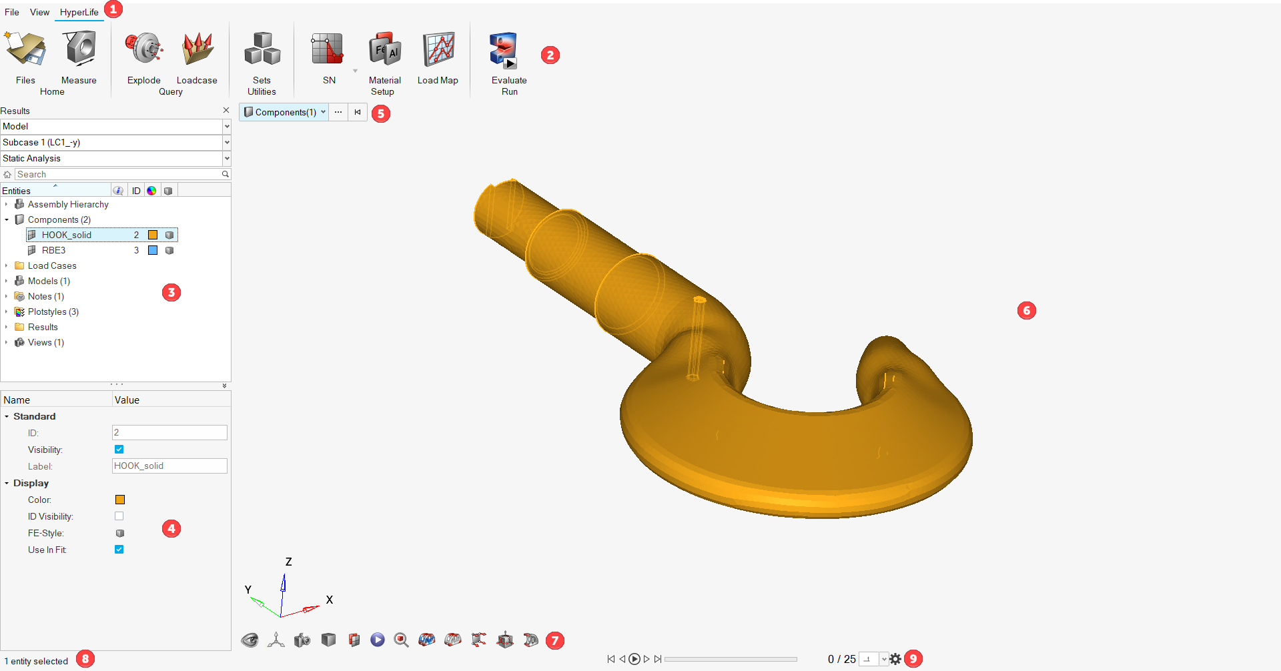The height and width of the screenshot is (671, 1281).
Task: Click the Load Map icon
Action: (438, 51)
